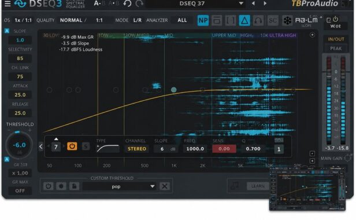Screen dimensions: 356x220
Task: Click the Q value 0.700
Action: click(253, 149)
